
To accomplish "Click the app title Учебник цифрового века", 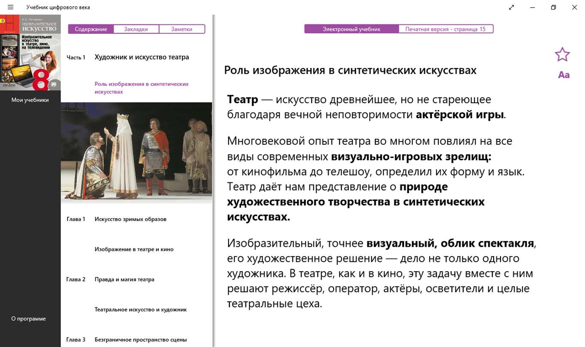I will coord(58,7).
